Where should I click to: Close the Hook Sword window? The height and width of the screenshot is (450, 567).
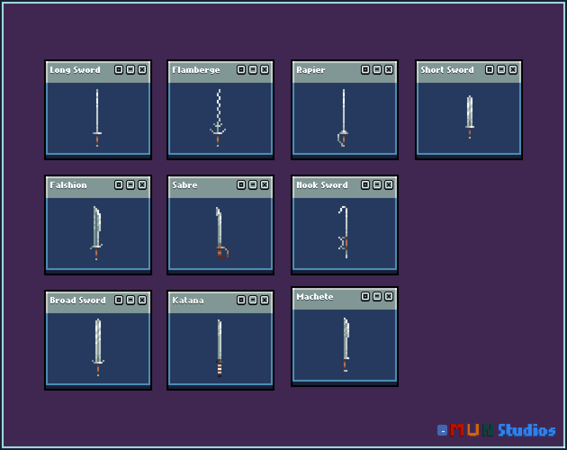(388, 184)
